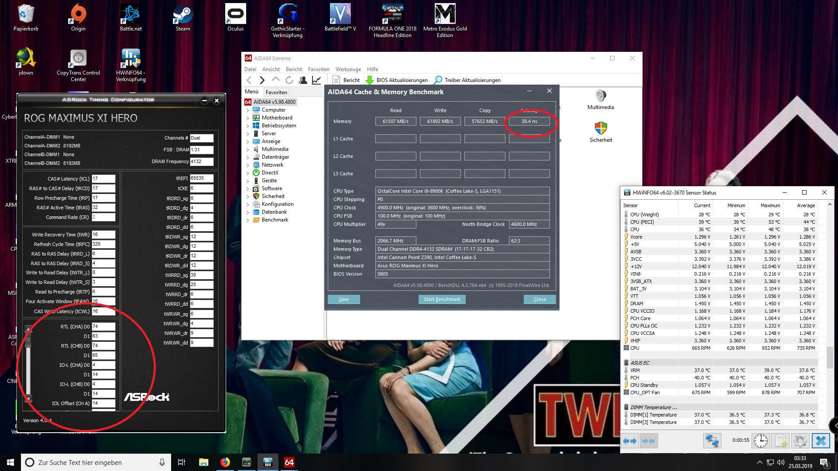Click the AIDA64 up-level arrow
This screenshot has height=471, width=838.
[275, 80]
